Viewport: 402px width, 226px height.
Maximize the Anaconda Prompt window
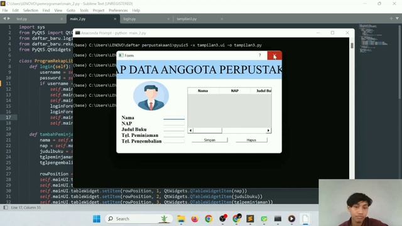coord(332,33)
